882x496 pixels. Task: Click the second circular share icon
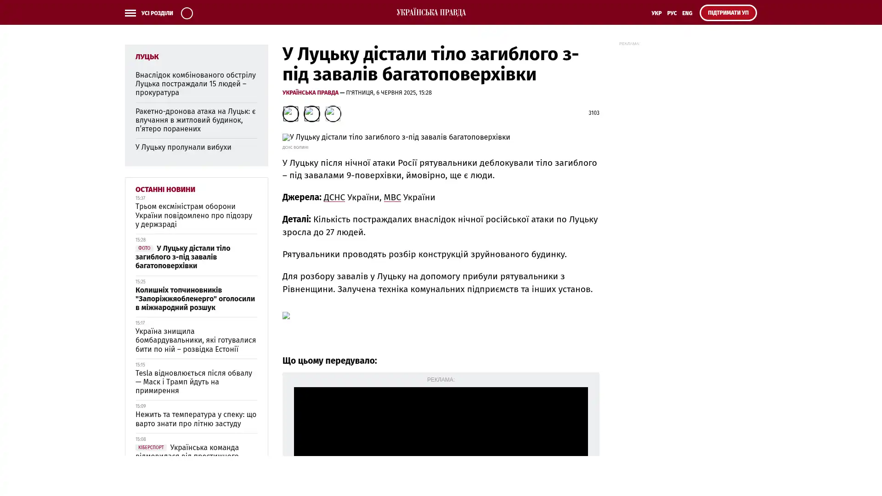tap(311, 113)
